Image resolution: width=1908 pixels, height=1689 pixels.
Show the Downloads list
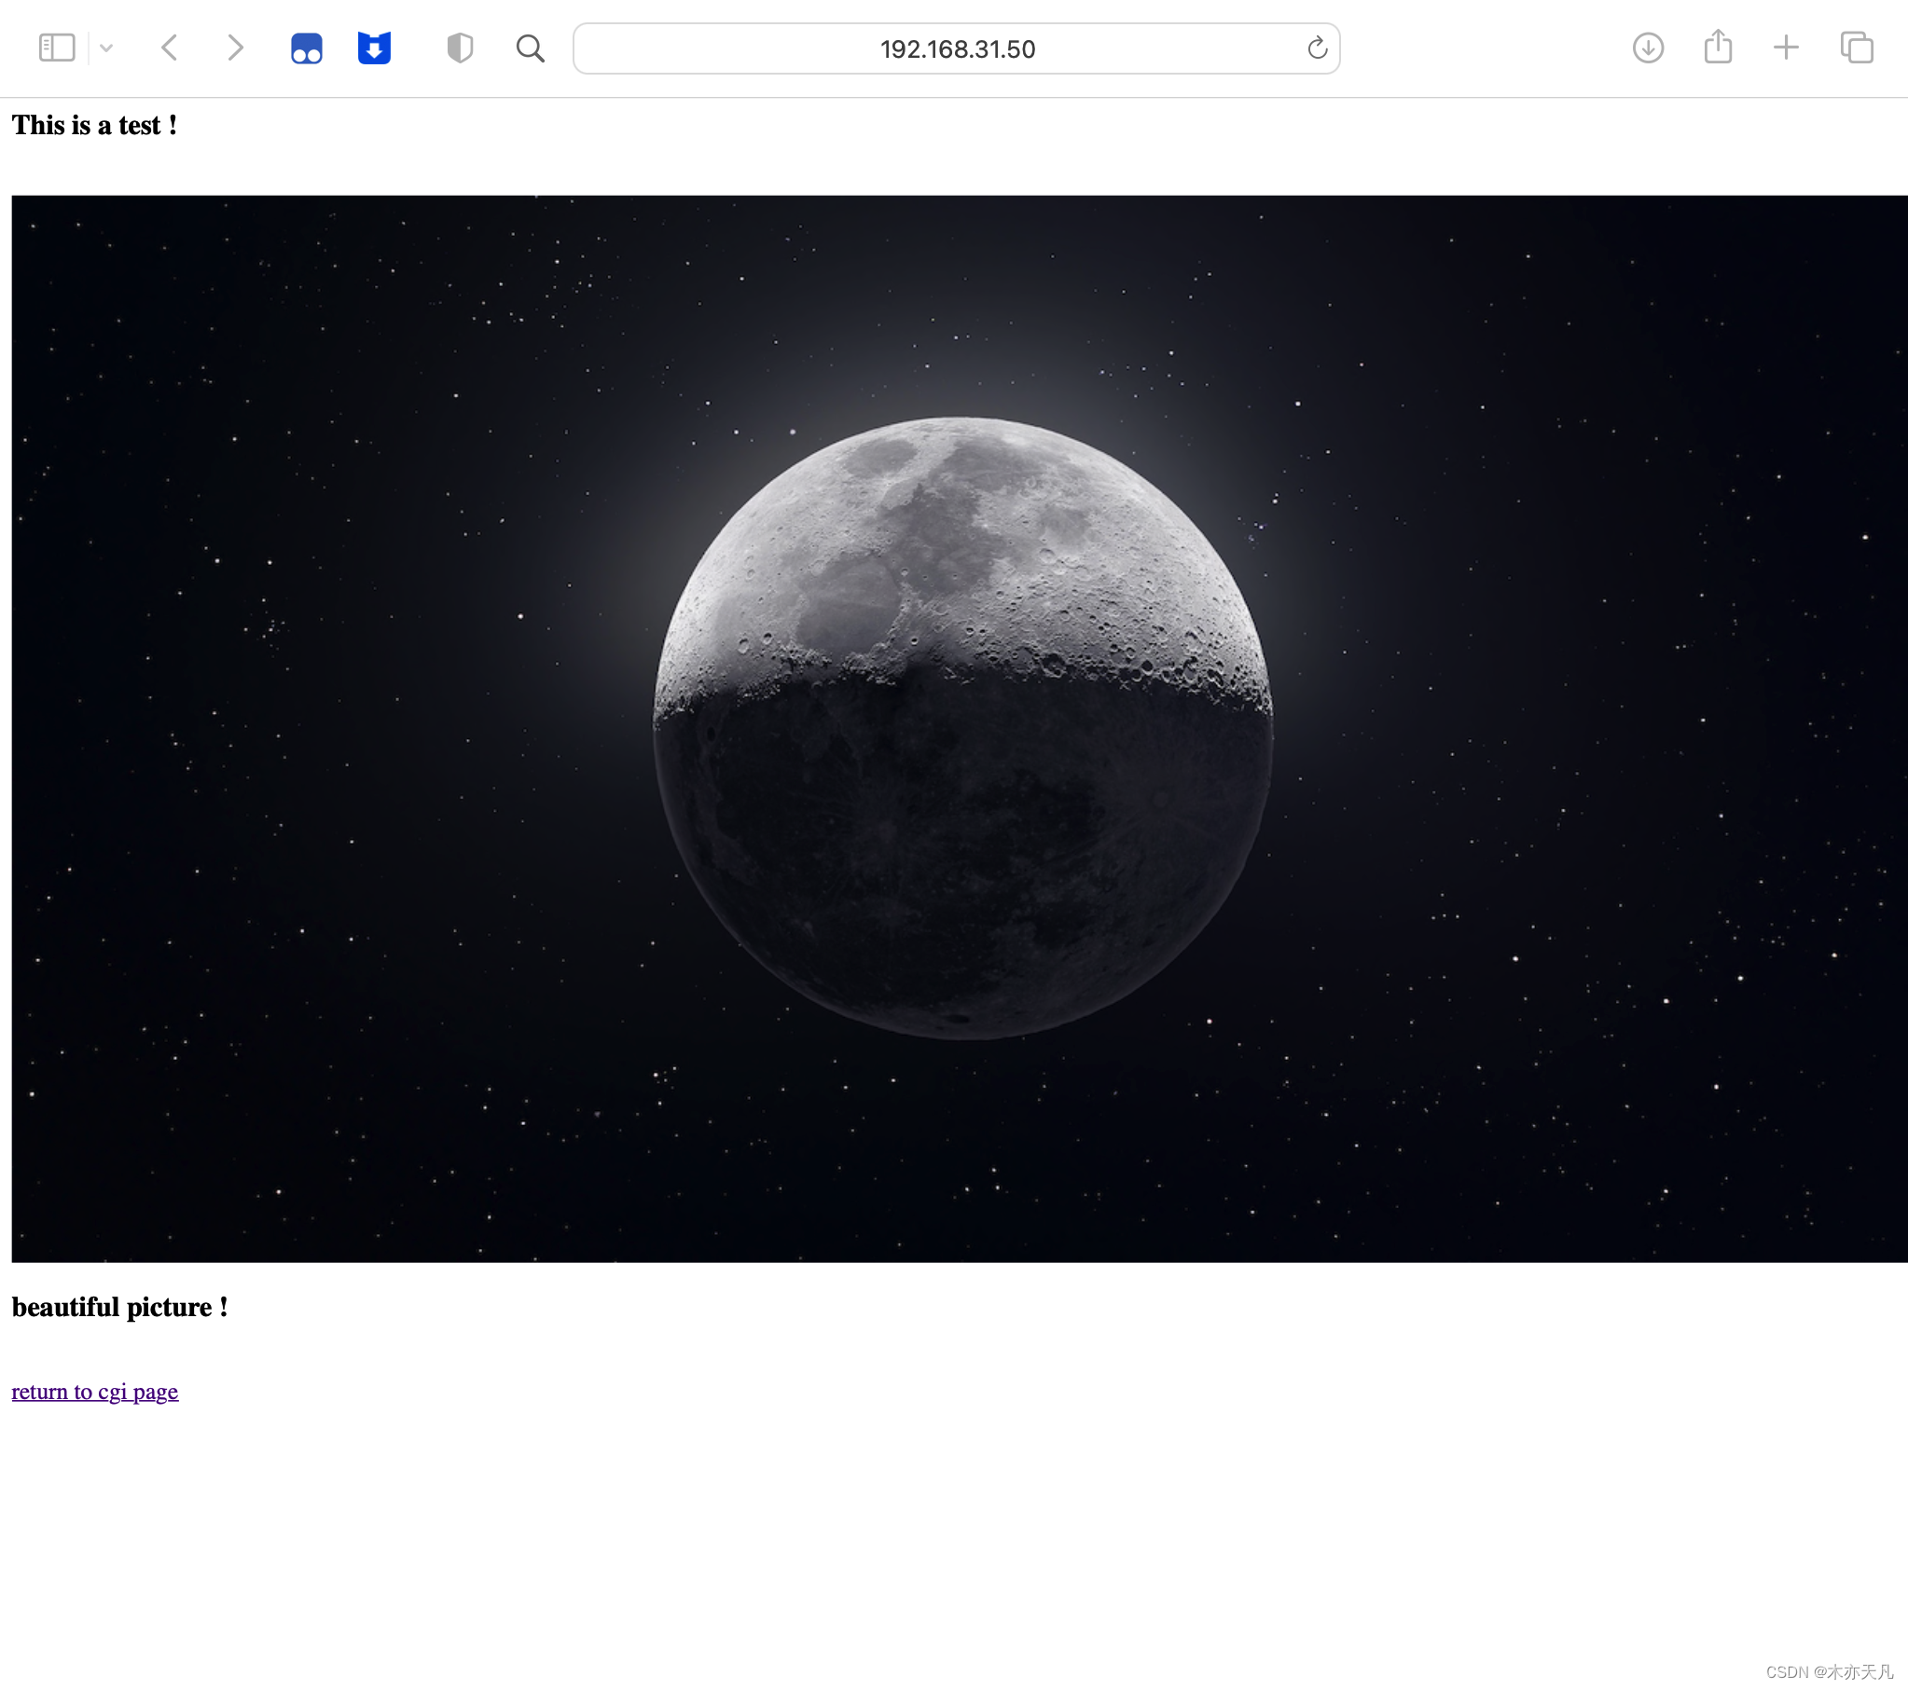click(x=1648, y=48)
